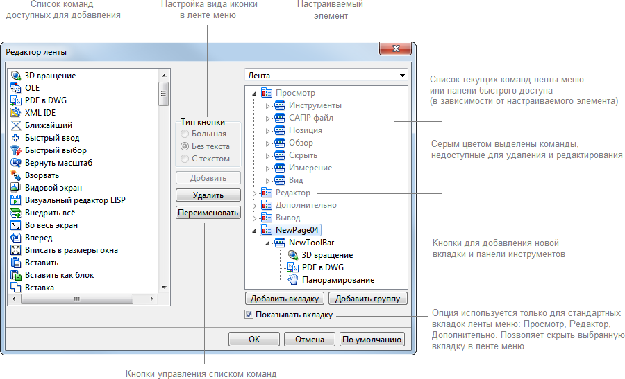Click the Панорамирование hand icon in tree
Image resolution: width=625 pixels, height=379 pixels.
pos(293,280)
